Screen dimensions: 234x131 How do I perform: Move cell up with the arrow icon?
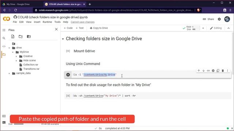pyautogui.click(x=199, y=71)
